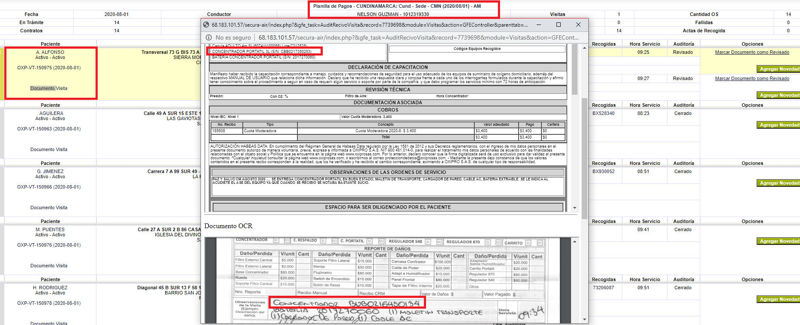The image size is (800, 325).
Task: Click the globe icon in popup title bar
Action: 206,25
